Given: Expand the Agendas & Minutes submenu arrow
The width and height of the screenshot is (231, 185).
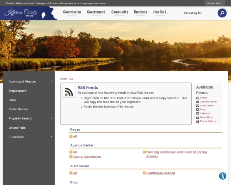Looking at the screenshot, I should (51, 81).
